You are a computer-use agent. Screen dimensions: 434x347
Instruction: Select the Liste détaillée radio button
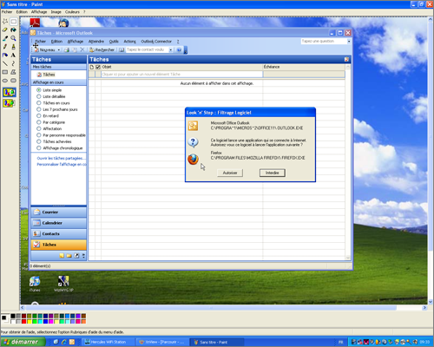click(x=39, y=96)
